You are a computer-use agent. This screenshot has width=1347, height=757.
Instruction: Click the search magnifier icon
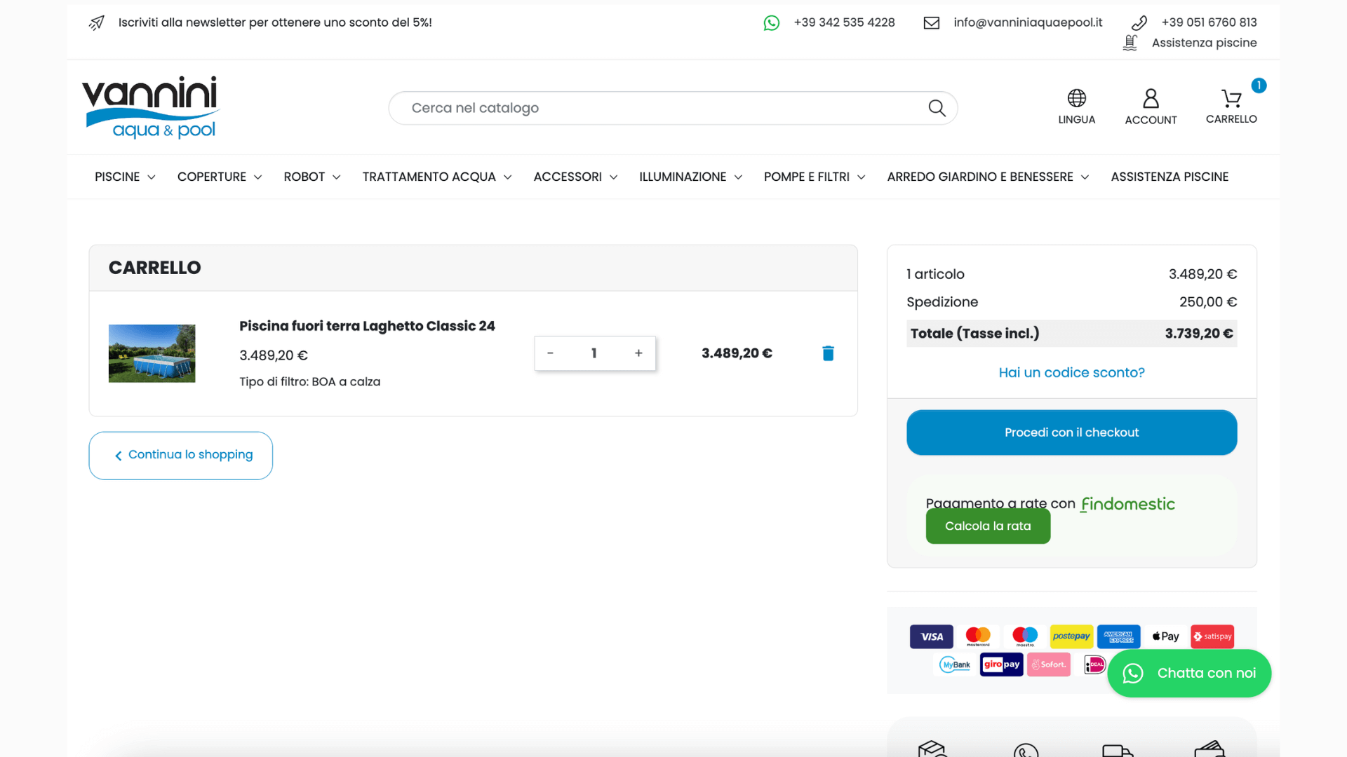937,108
